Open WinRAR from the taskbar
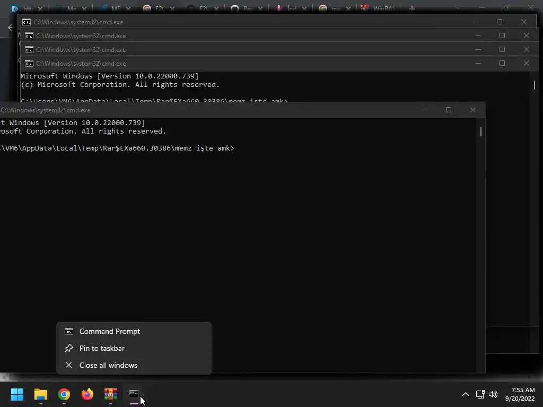Screen dimensions: 543x407 pos(111,394)
